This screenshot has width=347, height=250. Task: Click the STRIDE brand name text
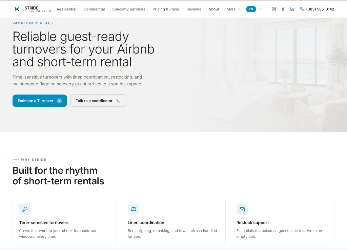[31, 8]
